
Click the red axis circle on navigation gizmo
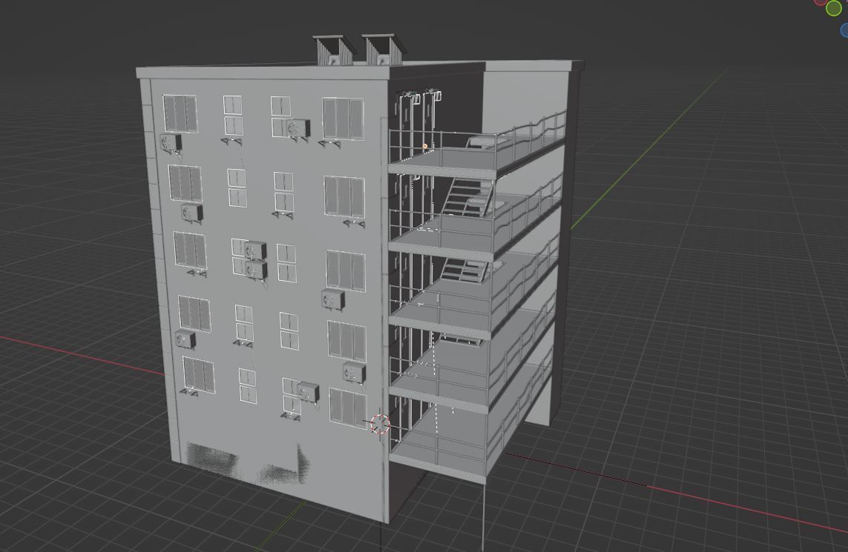tap(819, 2)
